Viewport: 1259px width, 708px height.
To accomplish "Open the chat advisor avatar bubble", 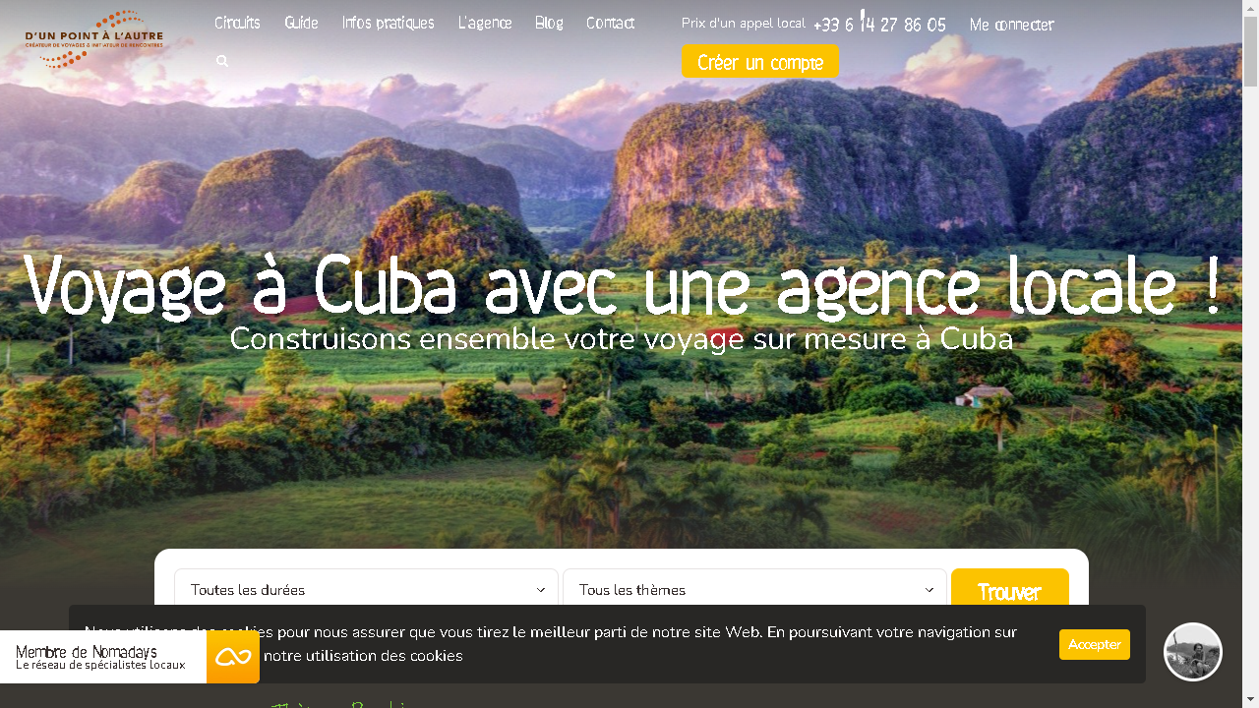I will point(1193,652).
